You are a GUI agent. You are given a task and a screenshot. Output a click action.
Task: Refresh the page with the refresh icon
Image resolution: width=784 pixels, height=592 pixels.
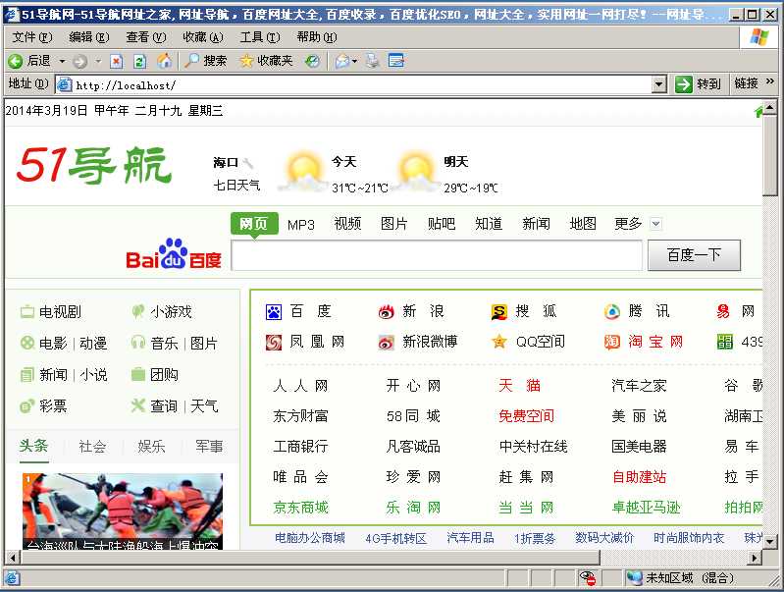[x=140, y=62]
